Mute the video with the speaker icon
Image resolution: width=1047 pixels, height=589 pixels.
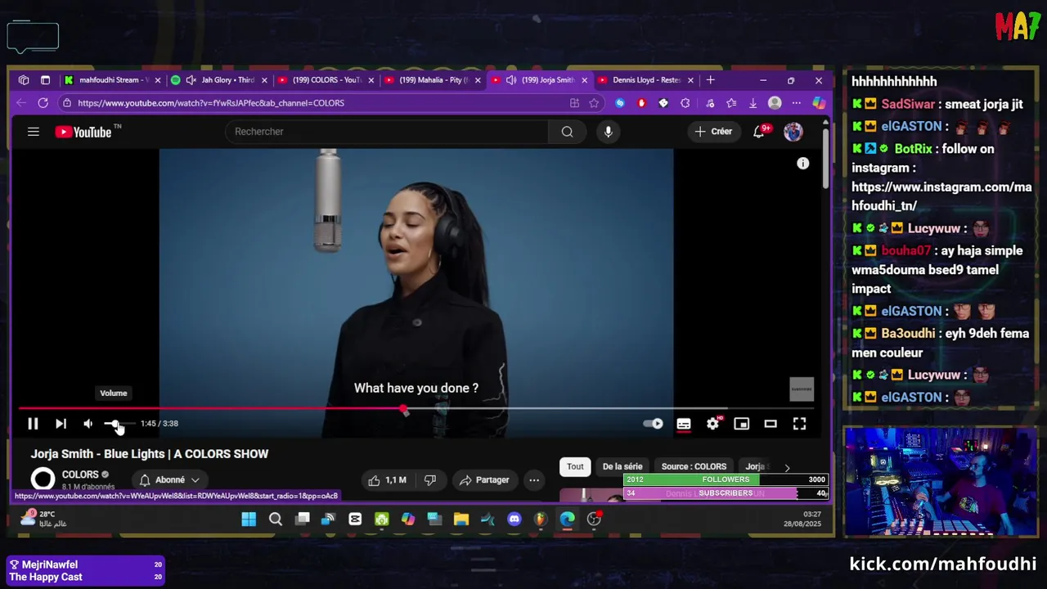pyautogui.click(x=88, y=423)
